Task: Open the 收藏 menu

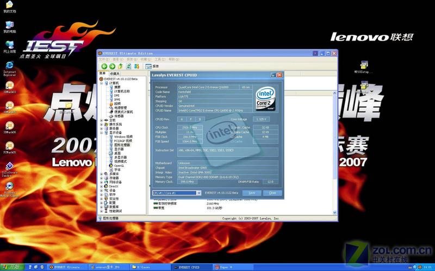Action: [x=145, y=59]
